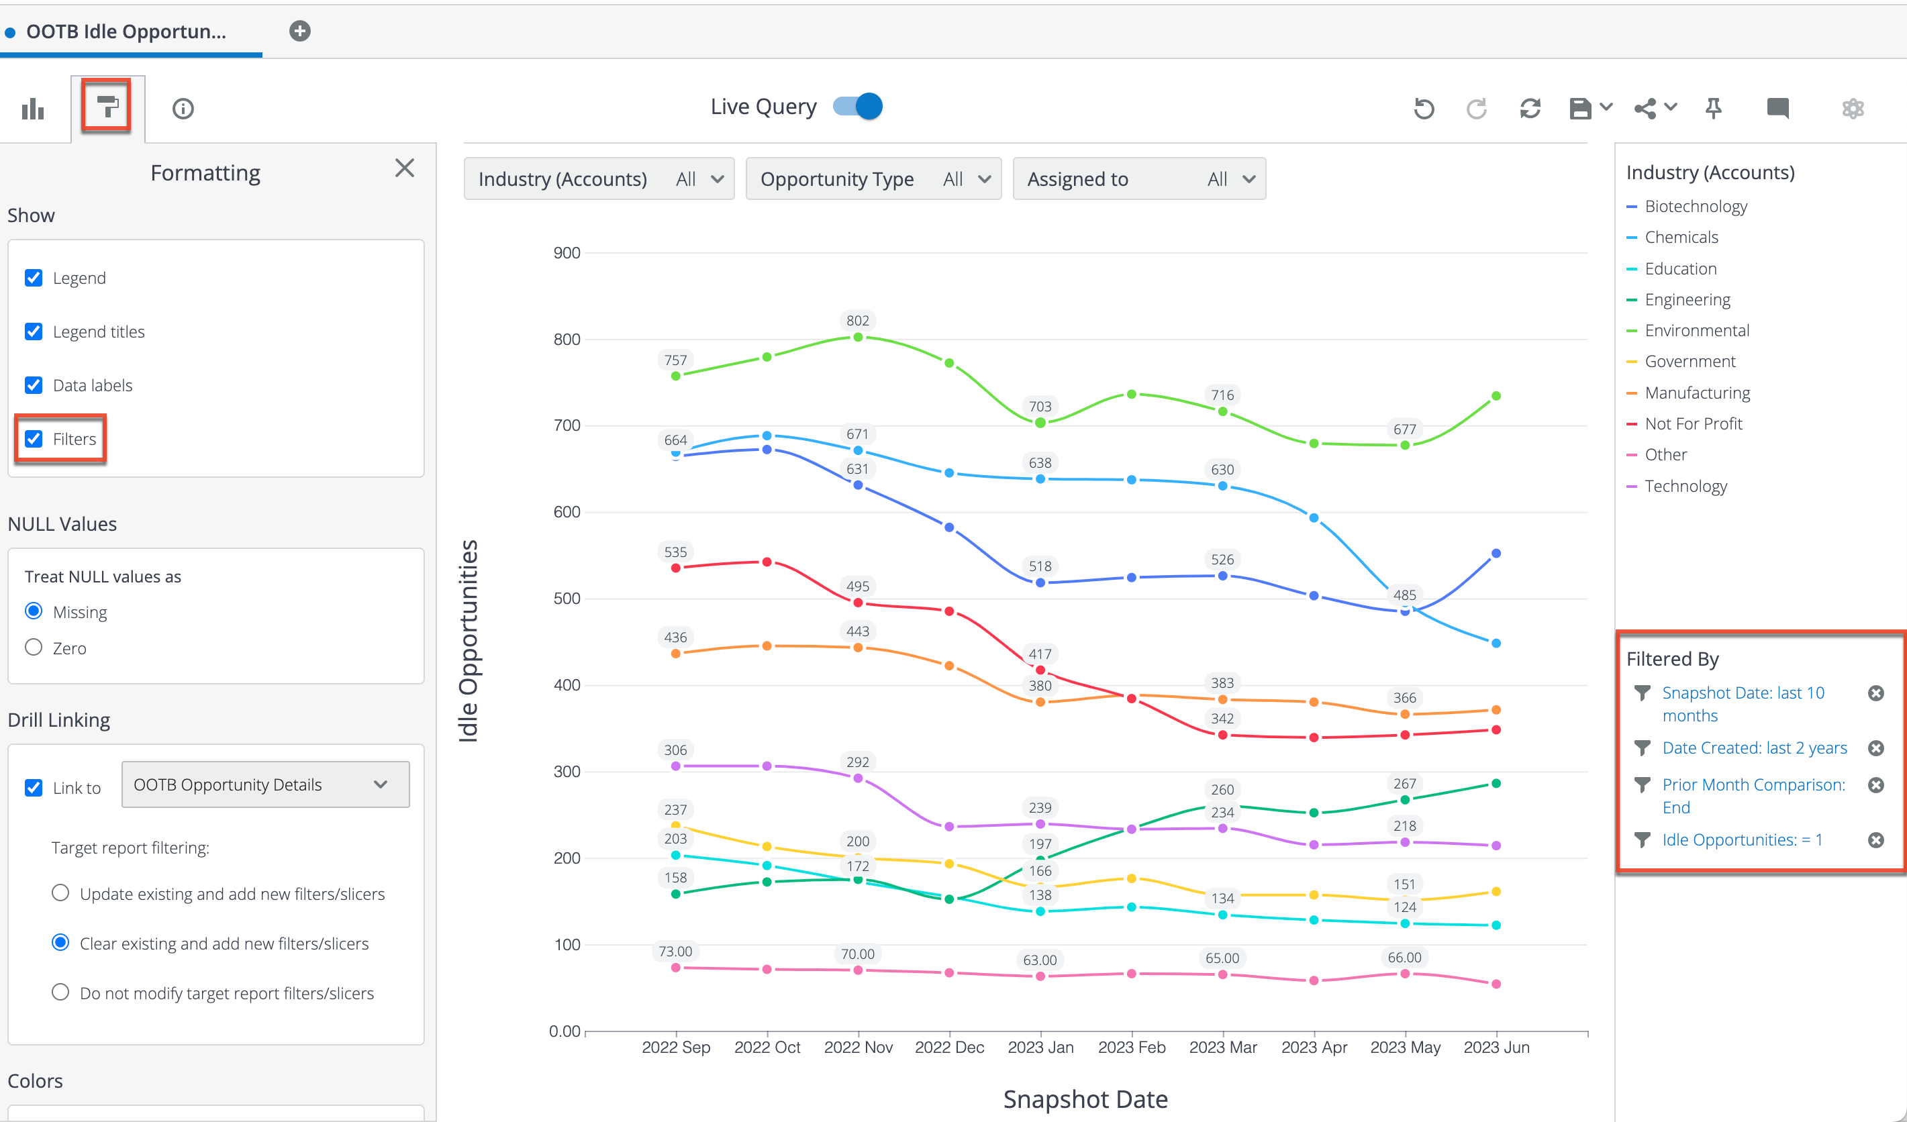This screenshot has width=1907, height=1122.
Task: Click the 2023 Jun axis label
Action: click(1496, 1047)
